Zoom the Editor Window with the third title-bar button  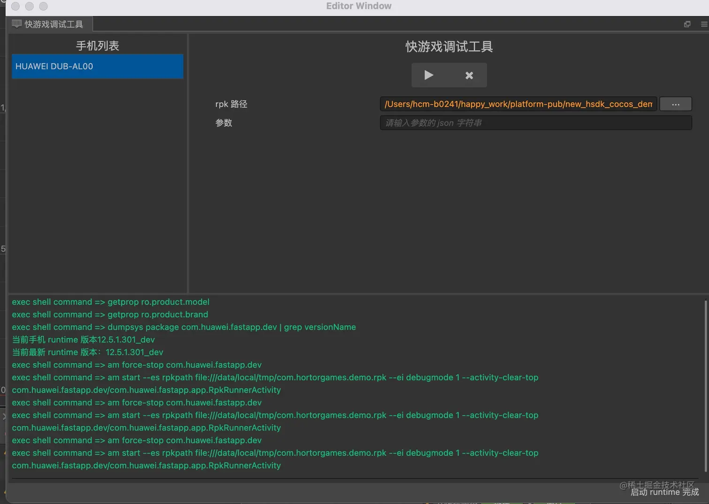tap(44, 6)
